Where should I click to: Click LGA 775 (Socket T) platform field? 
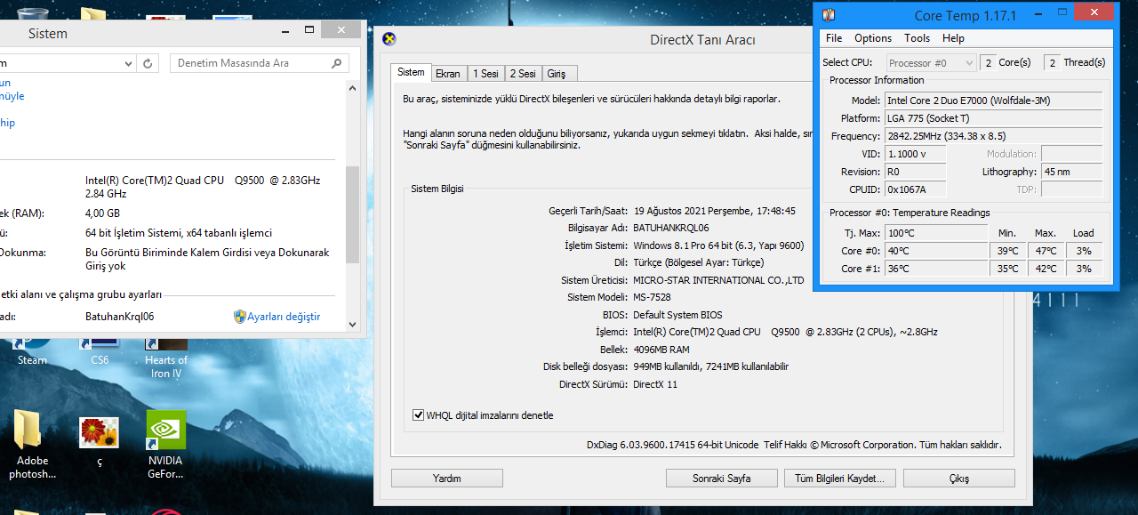pos(993,118)
